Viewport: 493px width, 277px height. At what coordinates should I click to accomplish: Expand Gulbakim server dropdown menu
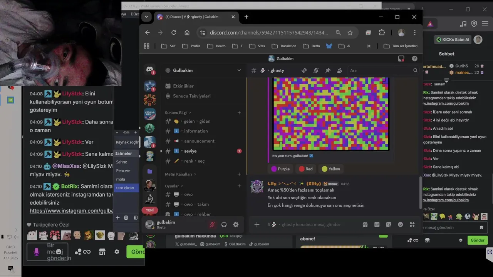[x=239, y=70]
